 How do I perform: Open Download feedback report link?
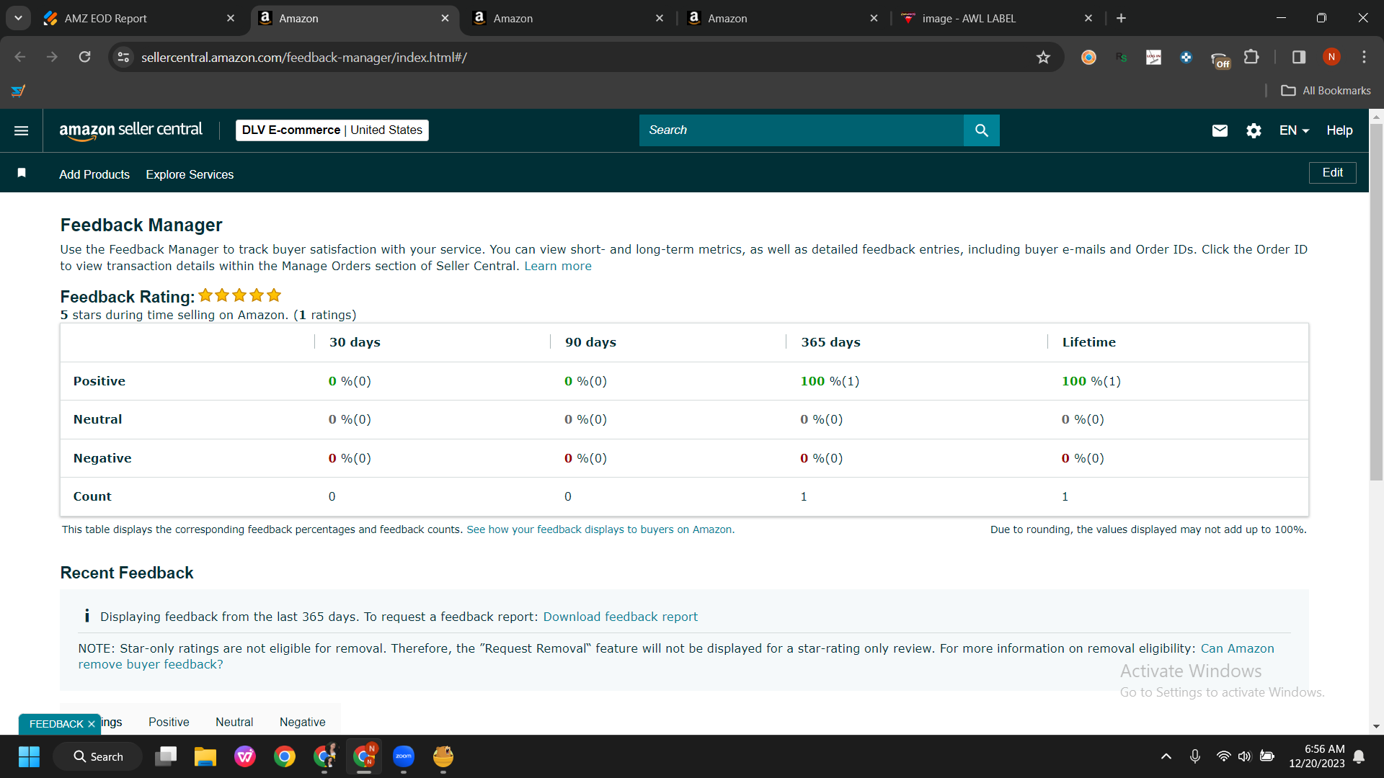(x=620, y=617)
